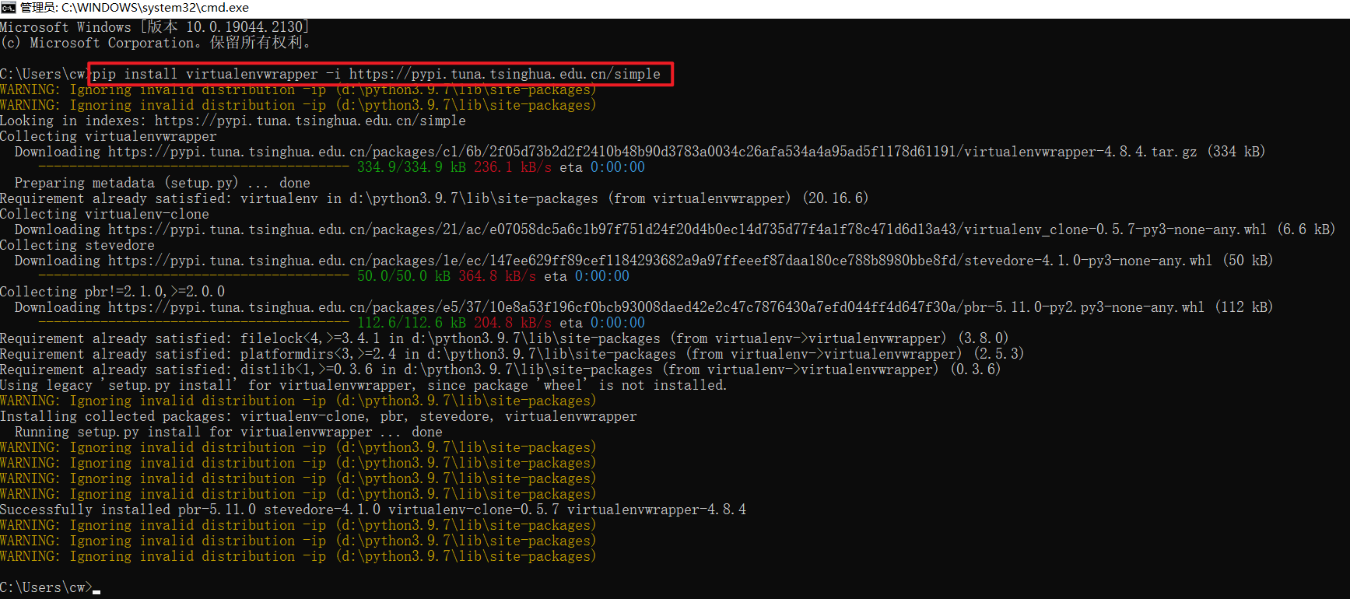The image size is (1350, 599).
Task: Click the 'Looking in indexes' pypi tuna URL
Action: point(310,121)
